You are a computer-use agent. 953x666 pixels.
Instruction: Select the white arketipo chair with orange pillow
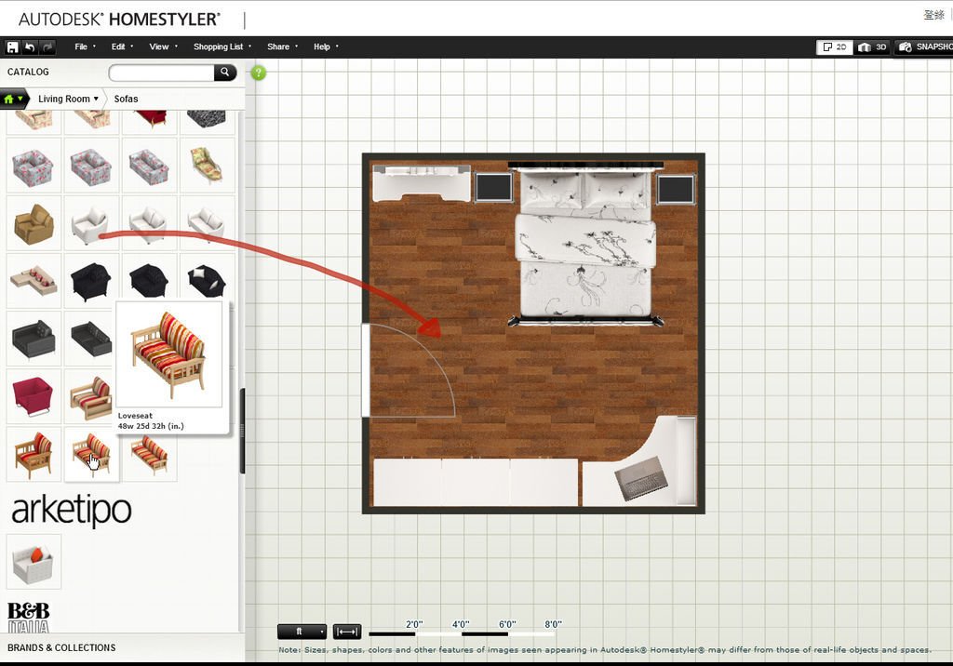coord(34,562)
